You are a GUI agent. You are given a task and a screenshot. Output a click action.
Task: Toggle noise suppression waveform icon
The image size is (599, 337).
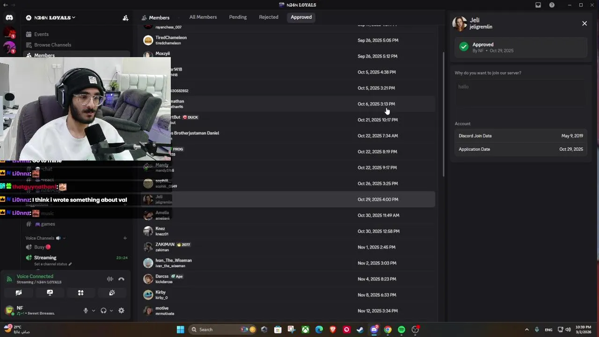point(110,279)
